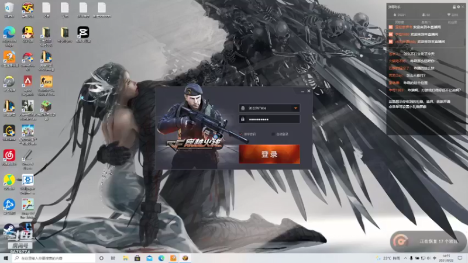Open the blue Tencent Video style icon
This screenshot has height=263, width=468.
[x=9, y=205]
